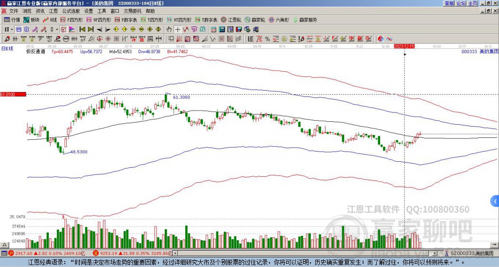Click the percent sign drawing tool
This screenshot has height=267, width=499.
(x=267, y=39)
